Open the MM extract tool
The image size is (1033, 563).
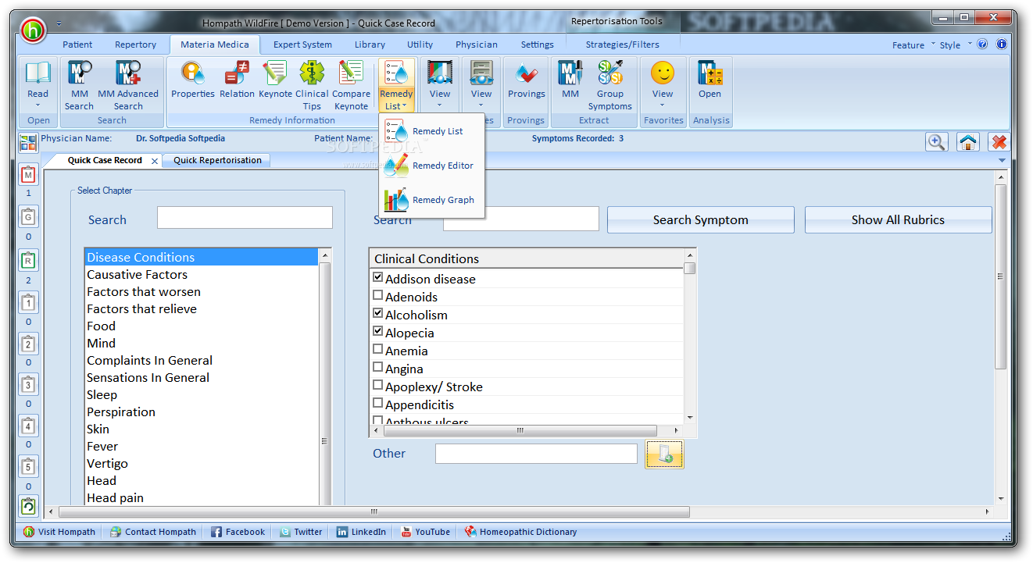coord(570,80)
